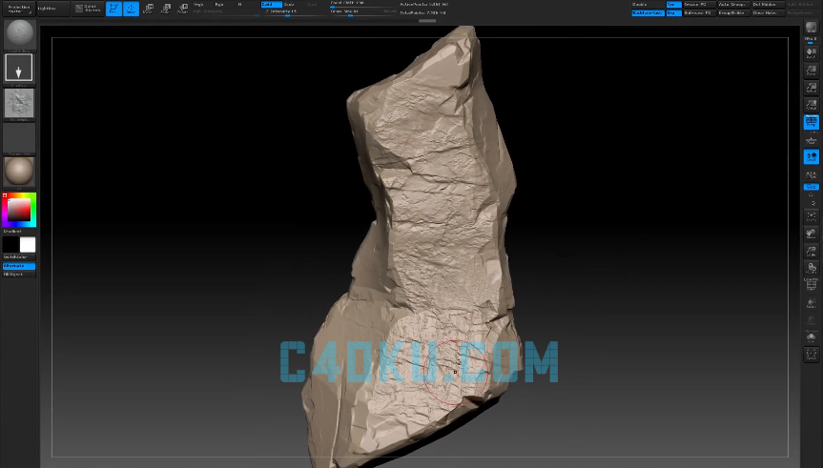Open the LightBox browser
The height and width of the screenshot is (468, 823).
pyautogui.click(x=52, y=9)
